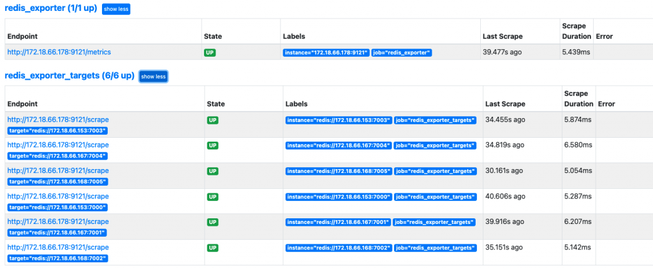Image resolution: width=653 pixels, height=268 pixels.
Task: Open scrape endpoint for target 172.18.66.167:7001
Action: coord(58,221)
